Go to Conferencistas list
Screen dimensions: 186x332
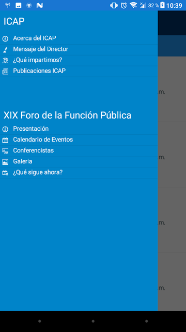pos(79,151)
